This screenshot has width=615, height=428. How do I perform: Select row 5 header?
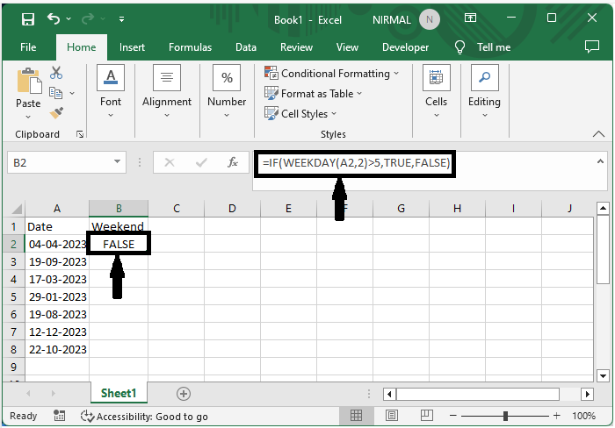tap(14, 296)
